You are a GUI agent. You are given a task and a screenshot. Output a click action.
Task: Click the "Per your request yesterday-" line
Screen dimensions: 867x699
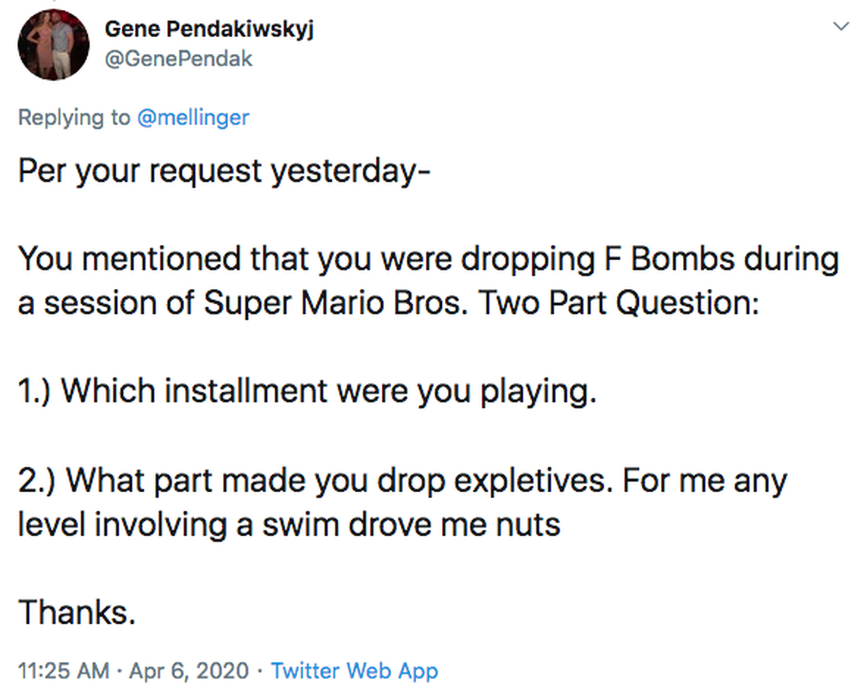tap(224, 171)
